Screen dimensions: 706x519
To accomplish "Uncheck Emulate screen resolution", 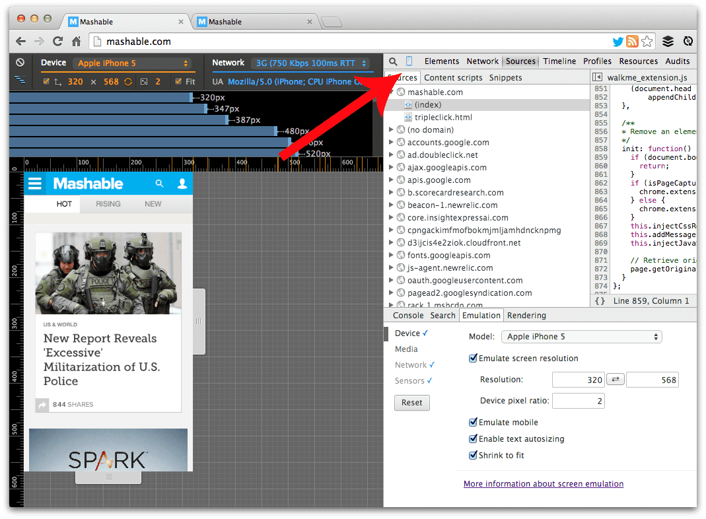I will point(473,359).
